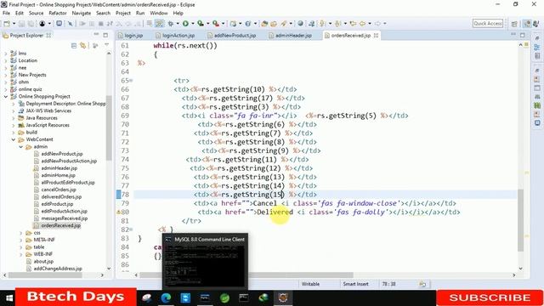Click the Eclipse icon in the taskbar
Screen dimensions: 544x306
tap(283, 297)
